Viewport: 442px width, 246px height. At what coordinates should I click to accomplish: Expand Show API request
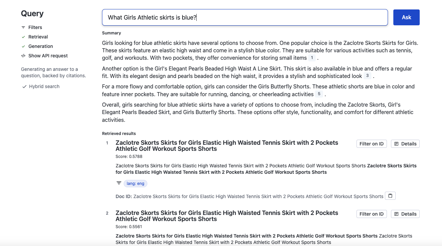(48, 56)
